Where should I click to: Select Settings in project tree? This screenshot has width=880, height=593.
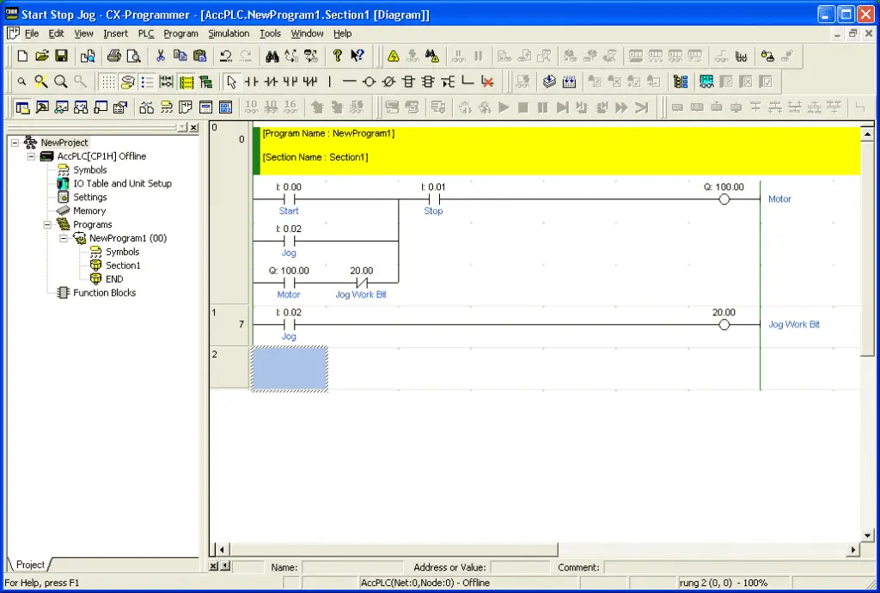point(89,197)
